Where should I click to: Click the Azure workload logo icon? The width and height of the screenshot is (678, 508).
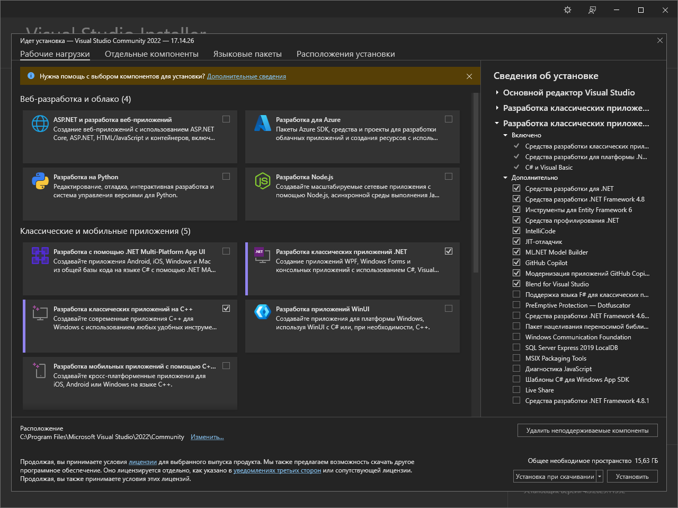(x=263, y=124)
